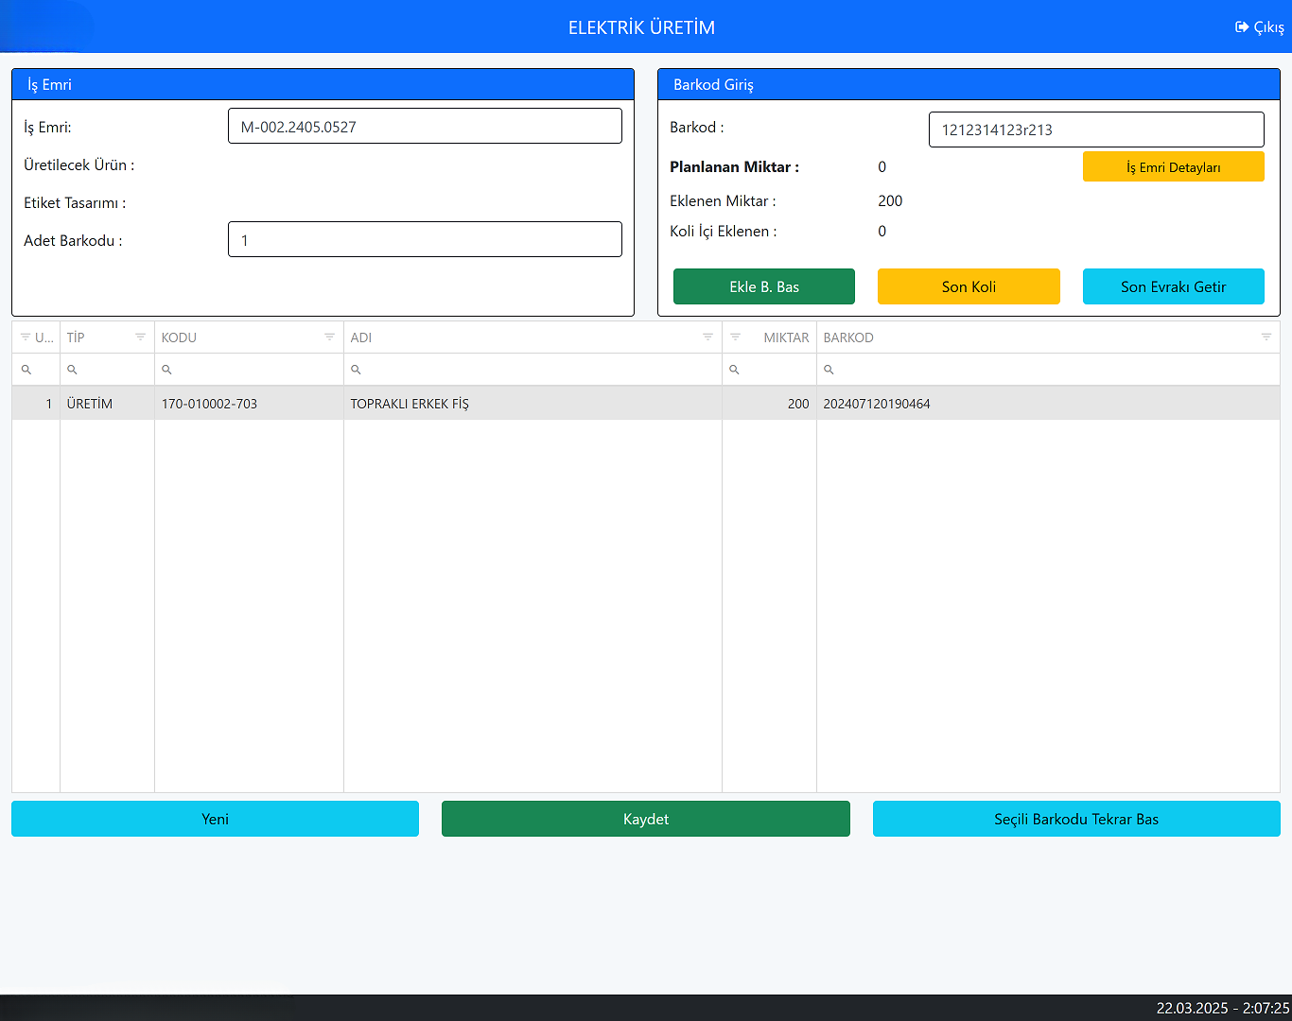Click Seçili Barkodu Tekrar Bas button
This screenshot has height=1021, width=1292.
tap(1075, 819)
